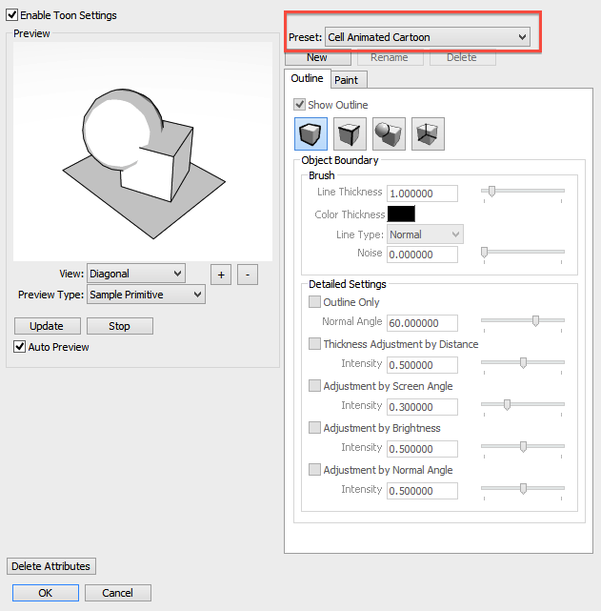This screenshot has width=601, height=611.
Task: Enable Adjustment by Screen Angle
Action: tap(314, 386)
